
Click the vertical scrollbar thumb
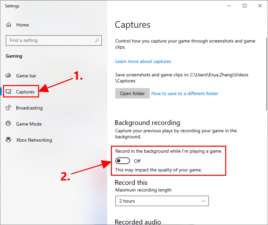pyautogui.click(x=267, y=74)
